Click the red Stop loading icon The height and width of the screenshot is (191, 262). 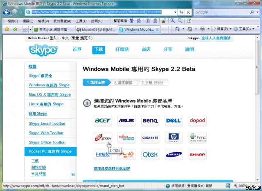pyautogui.click(x=188, y=12)
